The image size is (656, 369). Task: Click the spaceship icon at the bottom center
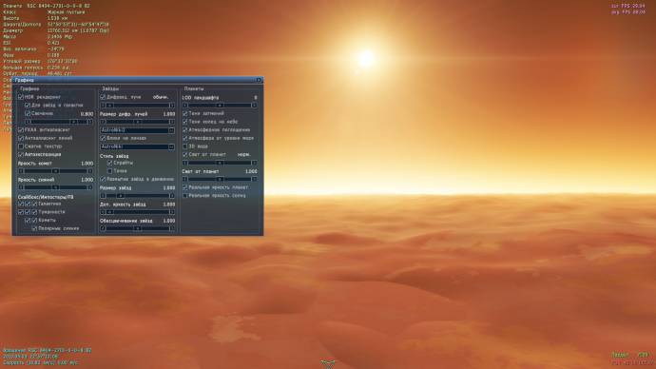[328, 363]
